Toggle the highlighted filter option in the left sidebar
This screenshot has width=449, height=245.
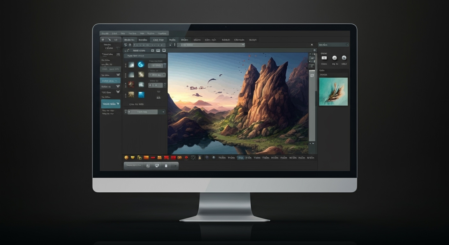tap(110, 104)
